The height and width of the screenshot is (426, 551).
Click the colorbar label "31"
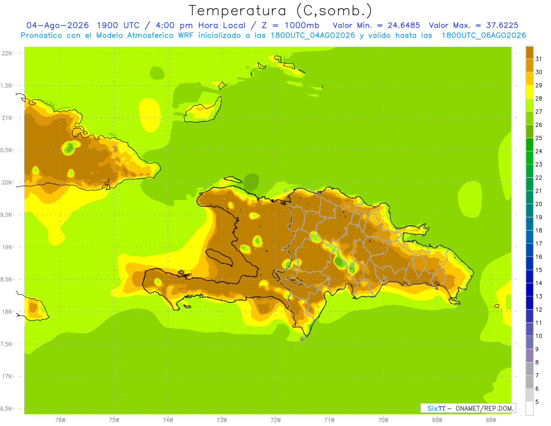[x=539, y=59]
